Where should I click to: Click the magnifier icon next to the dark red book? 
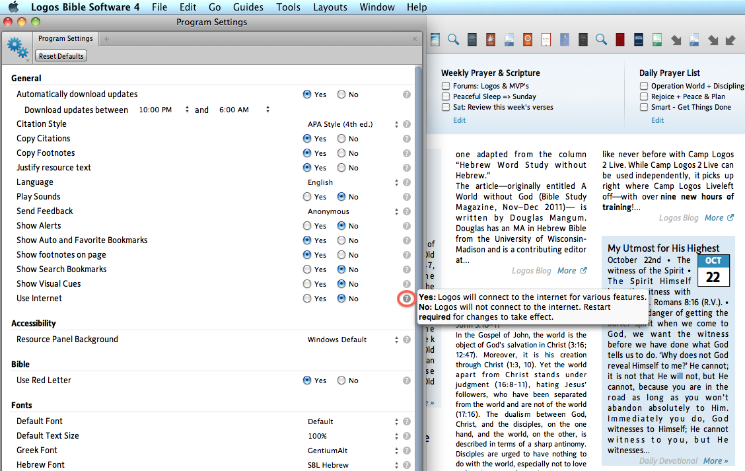pos(601,40)
